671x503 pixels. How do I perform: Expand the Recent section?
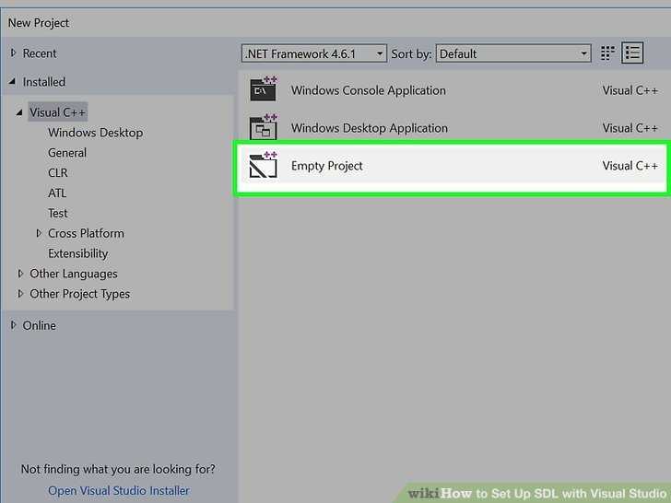click(x=13, y=53)
